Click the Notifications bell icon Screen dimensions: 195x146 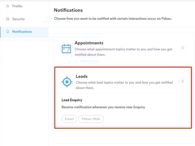[8, 32]
